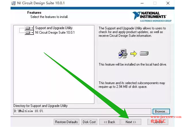The height and width of the screenshot is (130, 191).
Task: Open NI Circuit Design Suite 10.0.1 feature dropdown
Action: point(29,32)
